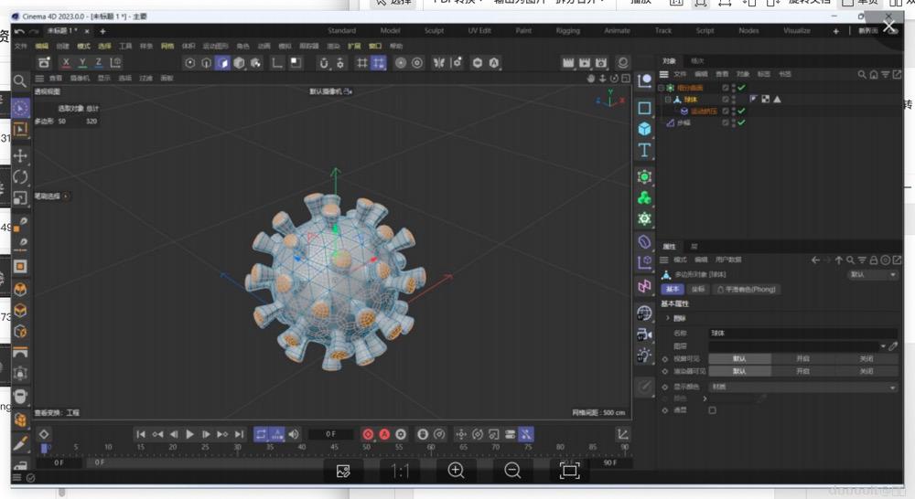
Task: Toggle X axis lock
Action: (66, 63)
